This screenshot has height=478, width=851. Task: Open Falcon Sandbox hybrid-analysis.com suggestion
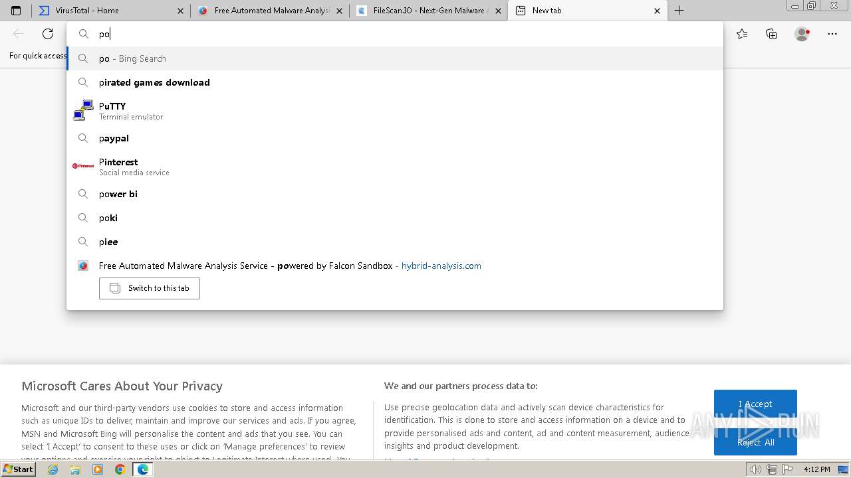click(x=395, y=266)
